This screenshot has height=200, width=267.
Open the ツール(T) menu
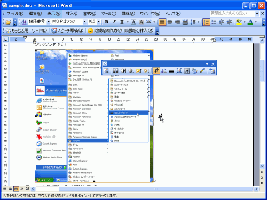coord(109,13)
